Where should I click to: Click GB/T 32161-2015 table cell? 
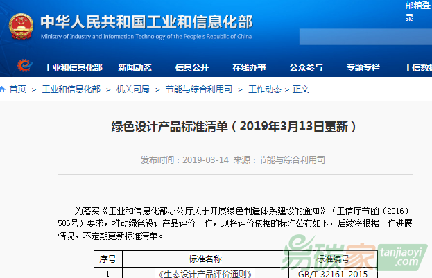click(x=333, y=274)
